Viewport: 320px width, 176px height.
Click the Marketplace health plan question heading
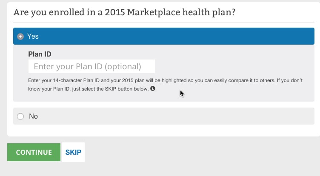[125, 12]
